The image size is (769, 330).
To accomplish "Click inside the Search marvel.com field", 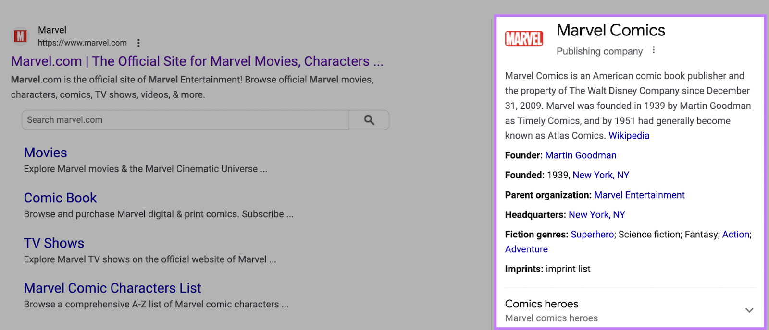I will [x=185, y=120].
